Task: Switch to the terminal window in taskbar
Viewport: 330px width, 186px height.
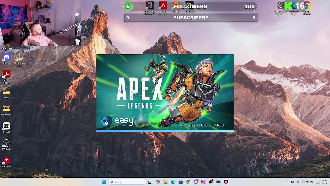Action: coord(218,182)
